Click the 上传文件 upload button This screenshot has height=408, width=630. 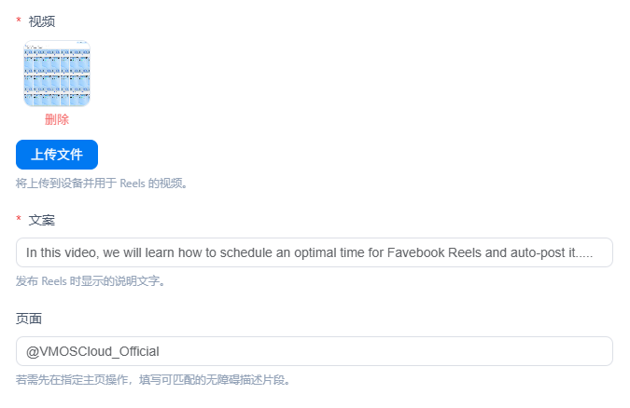coord(57,155)
